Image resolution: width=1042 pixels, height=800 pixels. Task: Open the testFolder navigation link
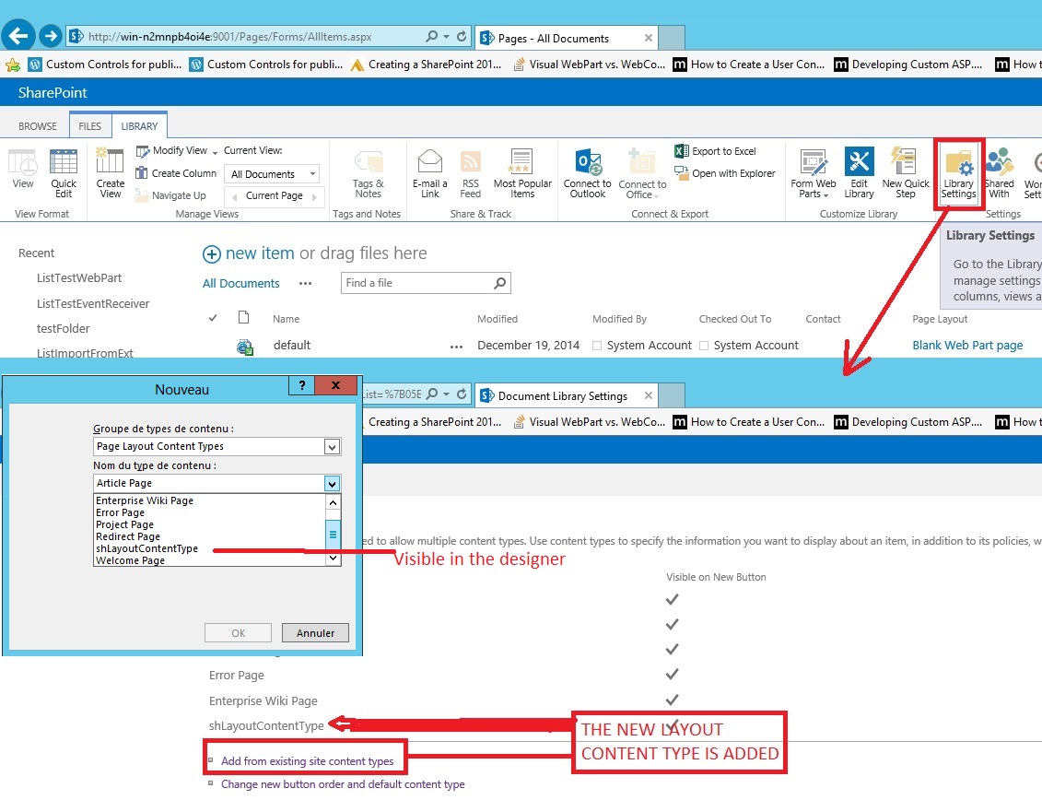[x=64, y=328]
